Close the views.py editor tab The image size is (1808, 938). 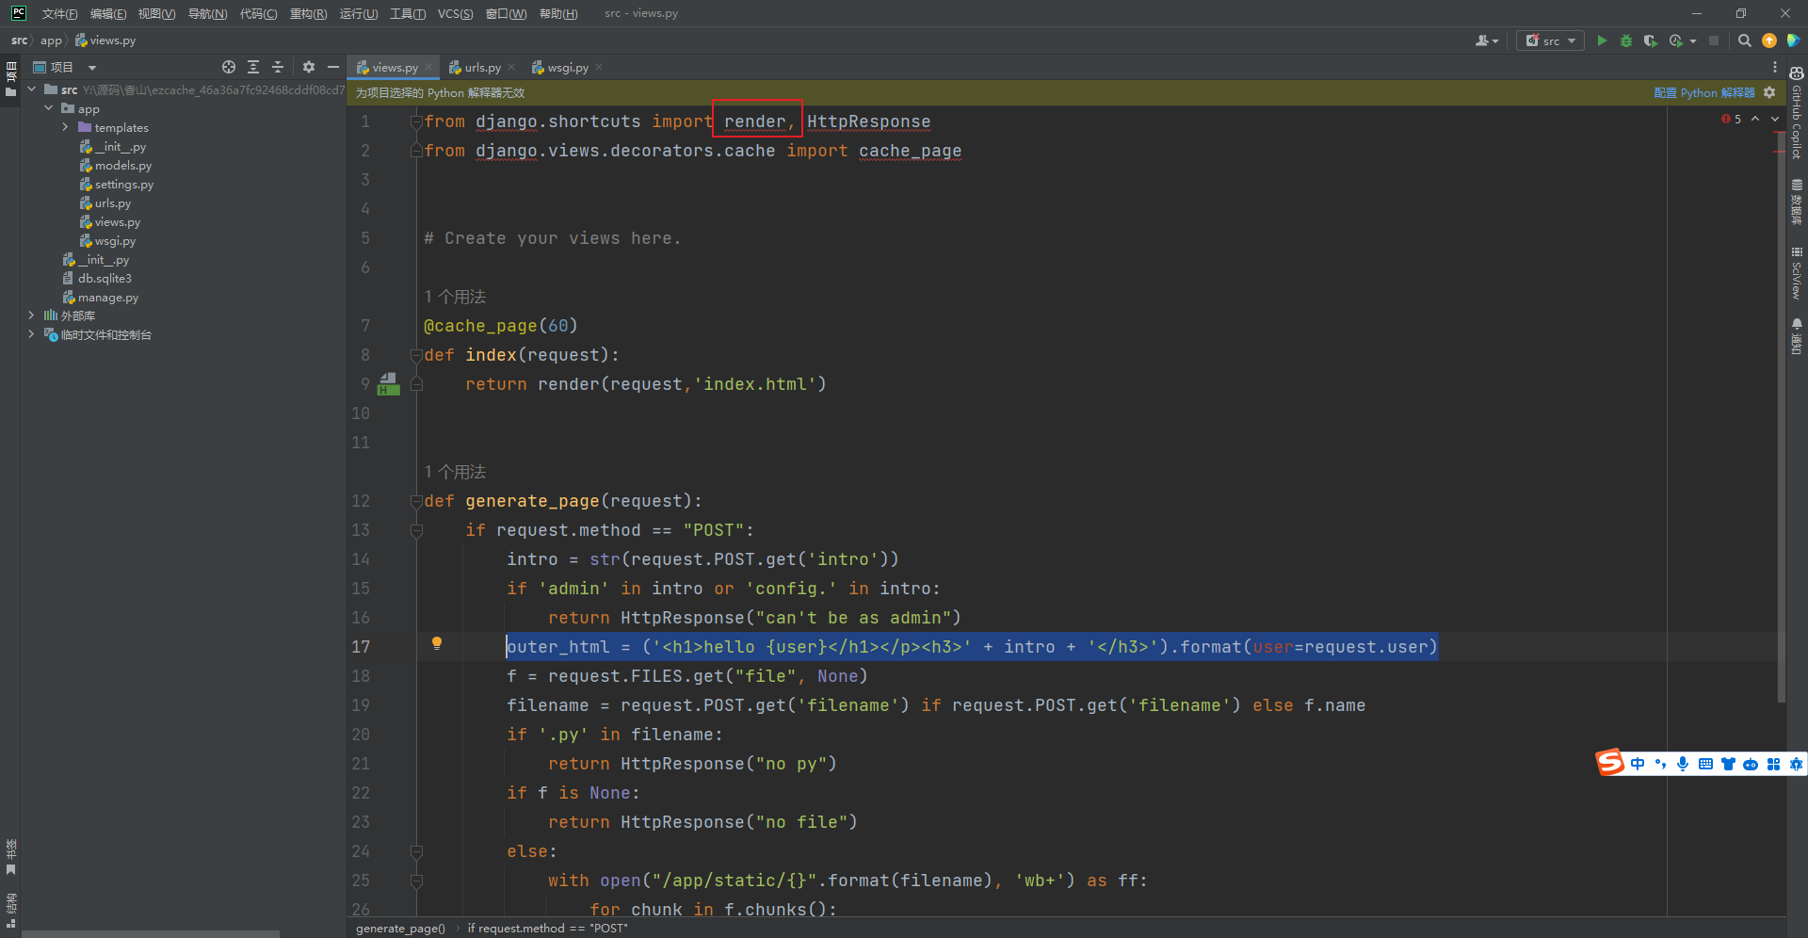click(428, 67)
